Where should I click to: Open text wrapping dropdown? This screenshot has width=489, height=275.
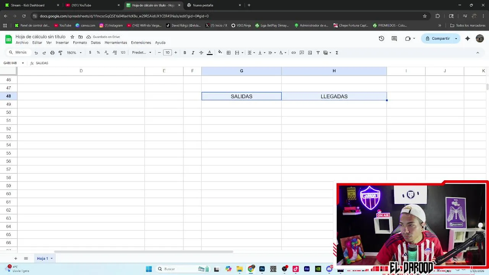[272, 53]
